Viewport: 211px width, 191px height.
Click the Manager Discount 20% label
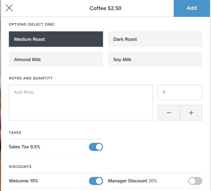[x=133, y=181]
